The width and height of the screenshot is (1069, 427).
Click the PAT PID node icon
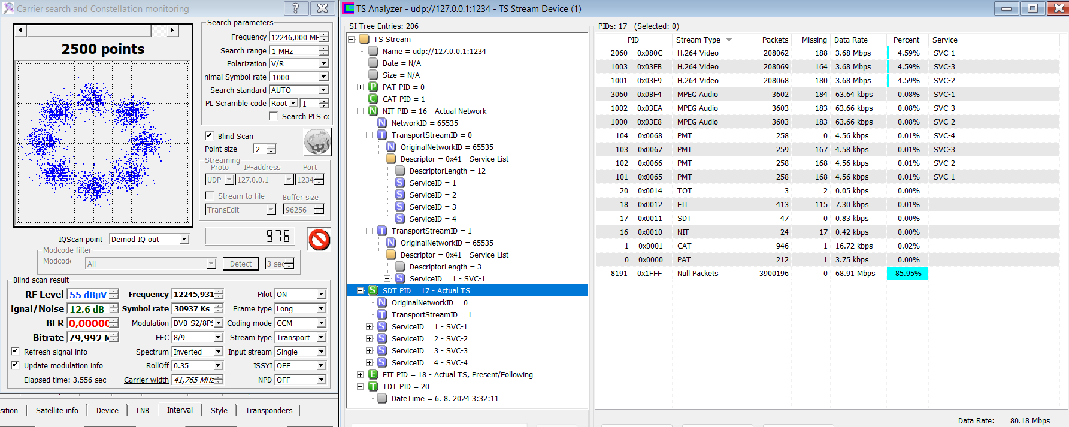pyautogui.click(x=373, y=87)
